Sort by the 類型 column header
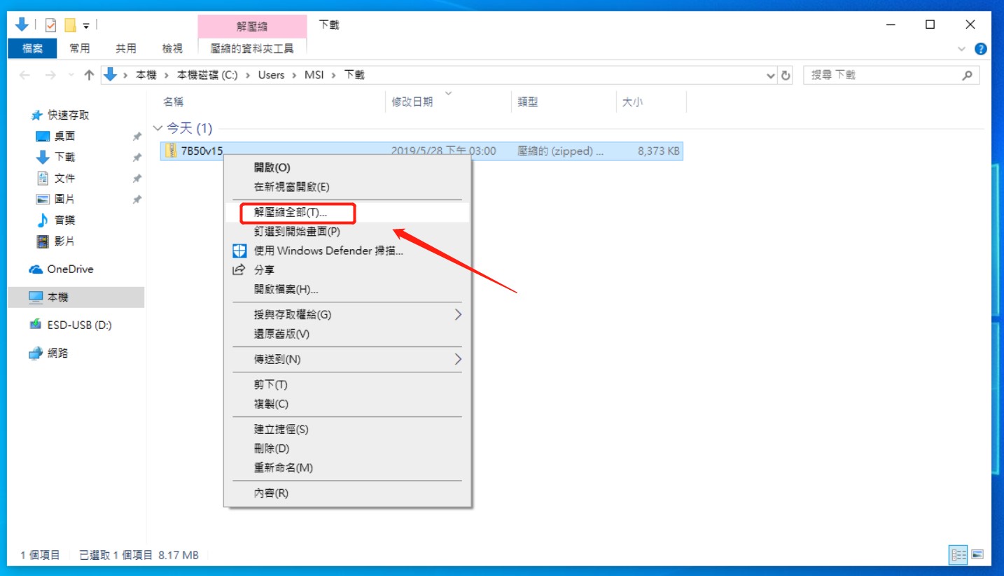This screenshot has width=1004, height=576. tap(528, 101)
